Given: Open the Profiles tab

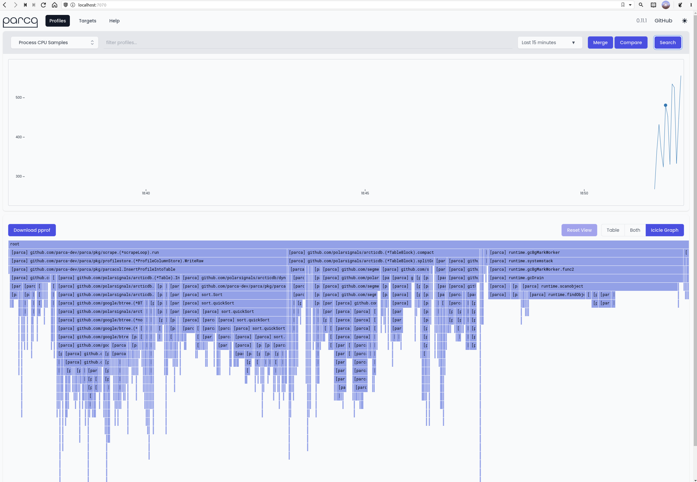Looking at the screenshot, I should pyautogui.click(x=58, y=21).
